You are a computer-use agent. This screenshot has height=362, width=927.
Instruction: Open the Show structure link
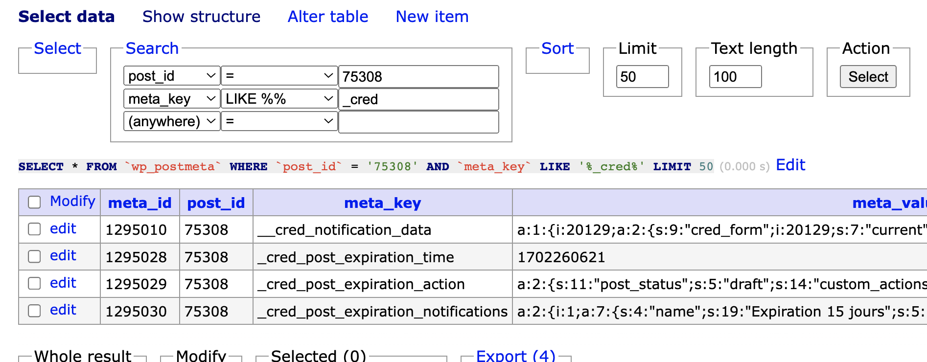coord(201,17)
